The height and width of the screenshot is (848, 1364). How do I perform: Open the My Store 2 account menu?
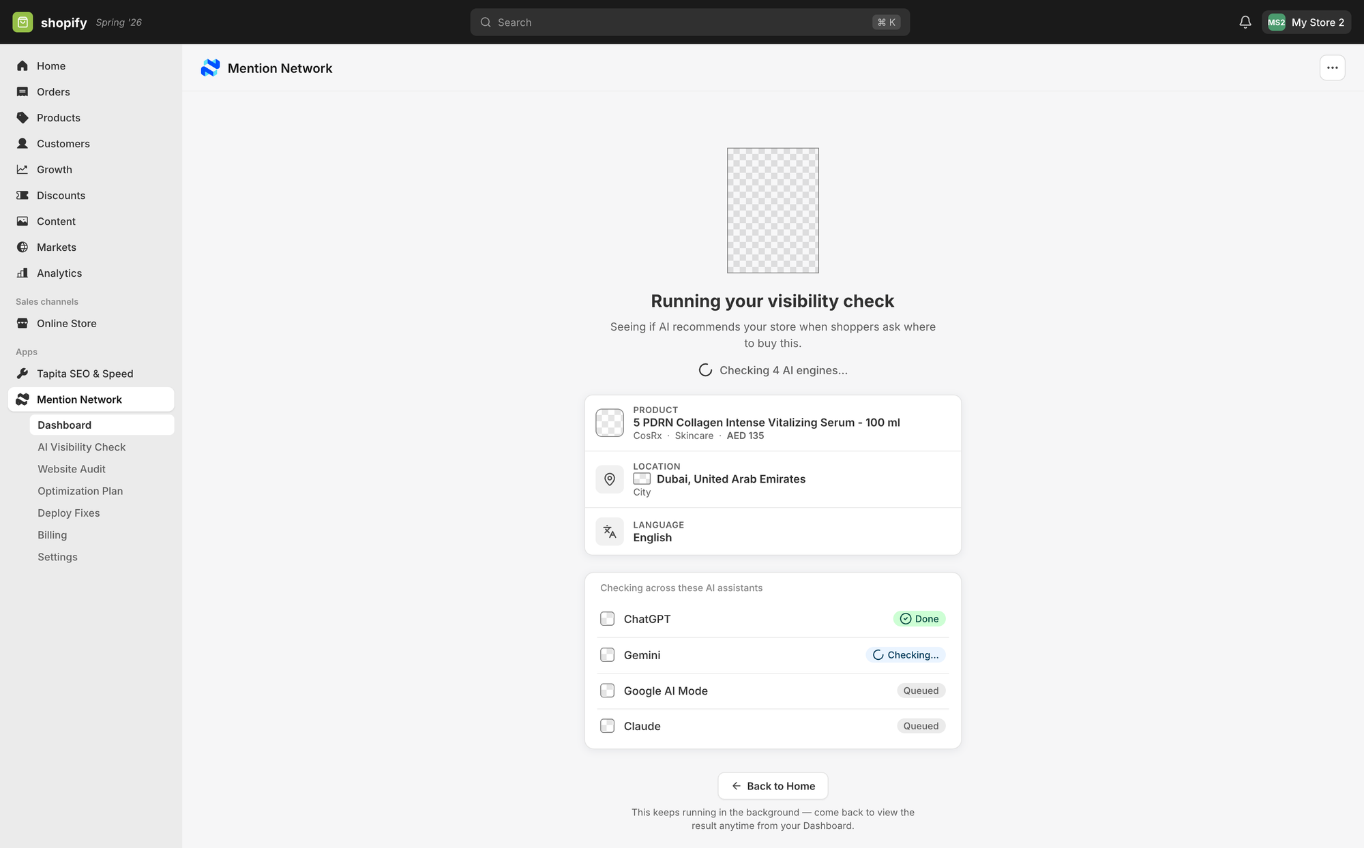click(1306, 22)
